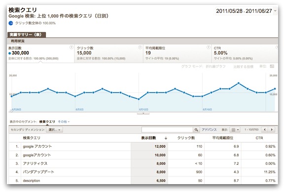Open the 比較する指標 compare metric option
Viewport: 285px width, 193px height.
243,66
